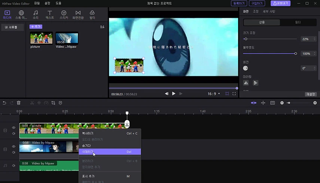The width and height of the screenshot is (320, 183).
Task: Click the fit timeline to window icon
Action: [272, 103]
